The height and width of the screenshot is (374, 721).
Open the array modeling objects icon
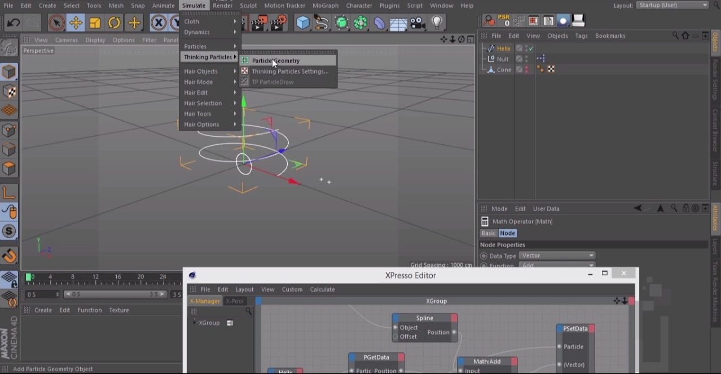click(x=360, y=23)
